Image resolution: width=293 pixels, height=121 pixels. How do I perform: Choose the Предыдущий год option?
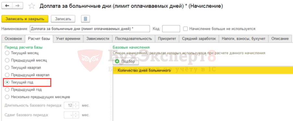pos(7,90)
